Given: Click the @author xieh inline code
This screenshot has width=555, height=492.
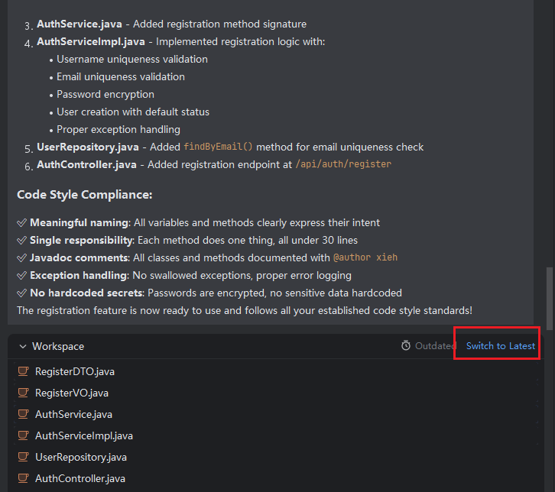Looking at the screenshot, I should point(365,258).
